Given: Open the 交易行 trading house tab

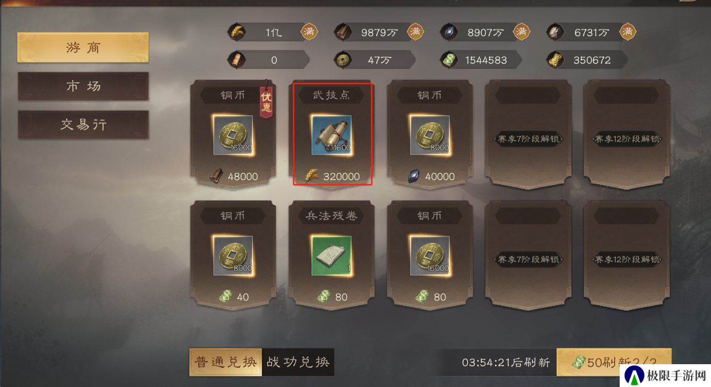Looking at the screenshot, I should (83, 125).
